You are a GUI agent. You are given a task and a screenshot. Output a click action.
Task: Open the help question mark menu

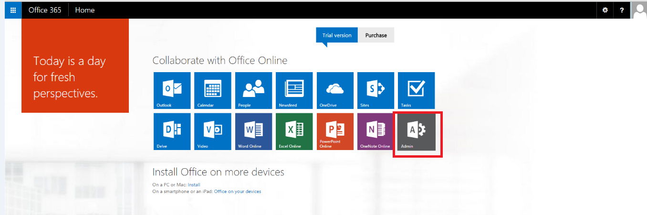622,10
